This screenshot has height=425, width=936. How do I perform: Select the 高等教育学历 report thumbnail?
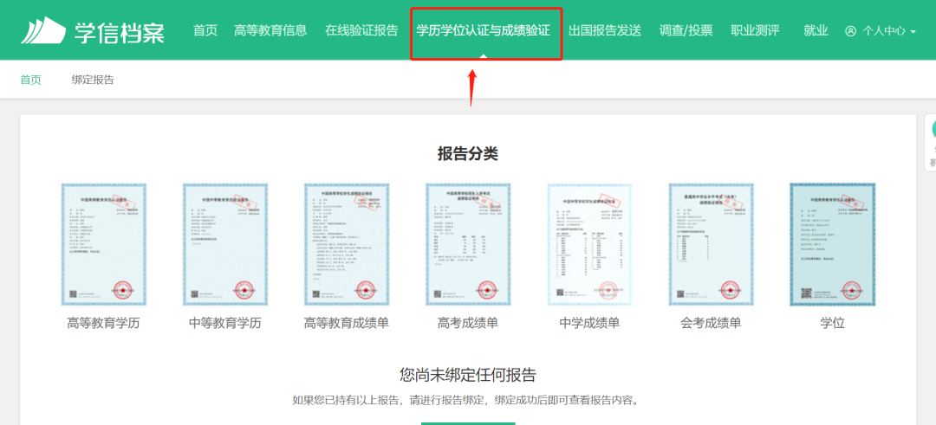click(x=103, y=244)
